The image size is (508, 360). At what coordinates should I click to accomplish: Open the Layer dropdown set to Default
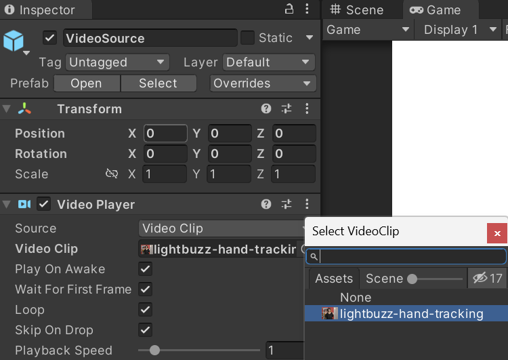click(x=268, y=62)
